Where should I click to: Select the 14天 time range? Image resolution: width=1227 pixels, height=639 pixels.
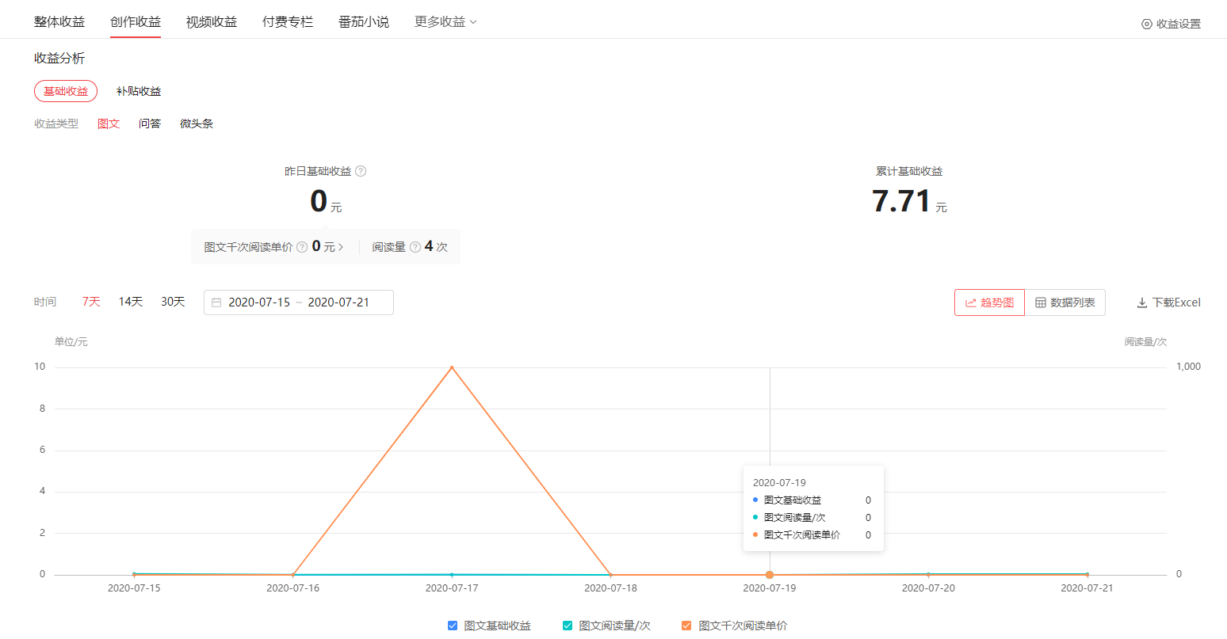[130, 302]
